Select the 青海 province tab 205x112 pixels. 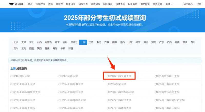[x=55, y=49]
